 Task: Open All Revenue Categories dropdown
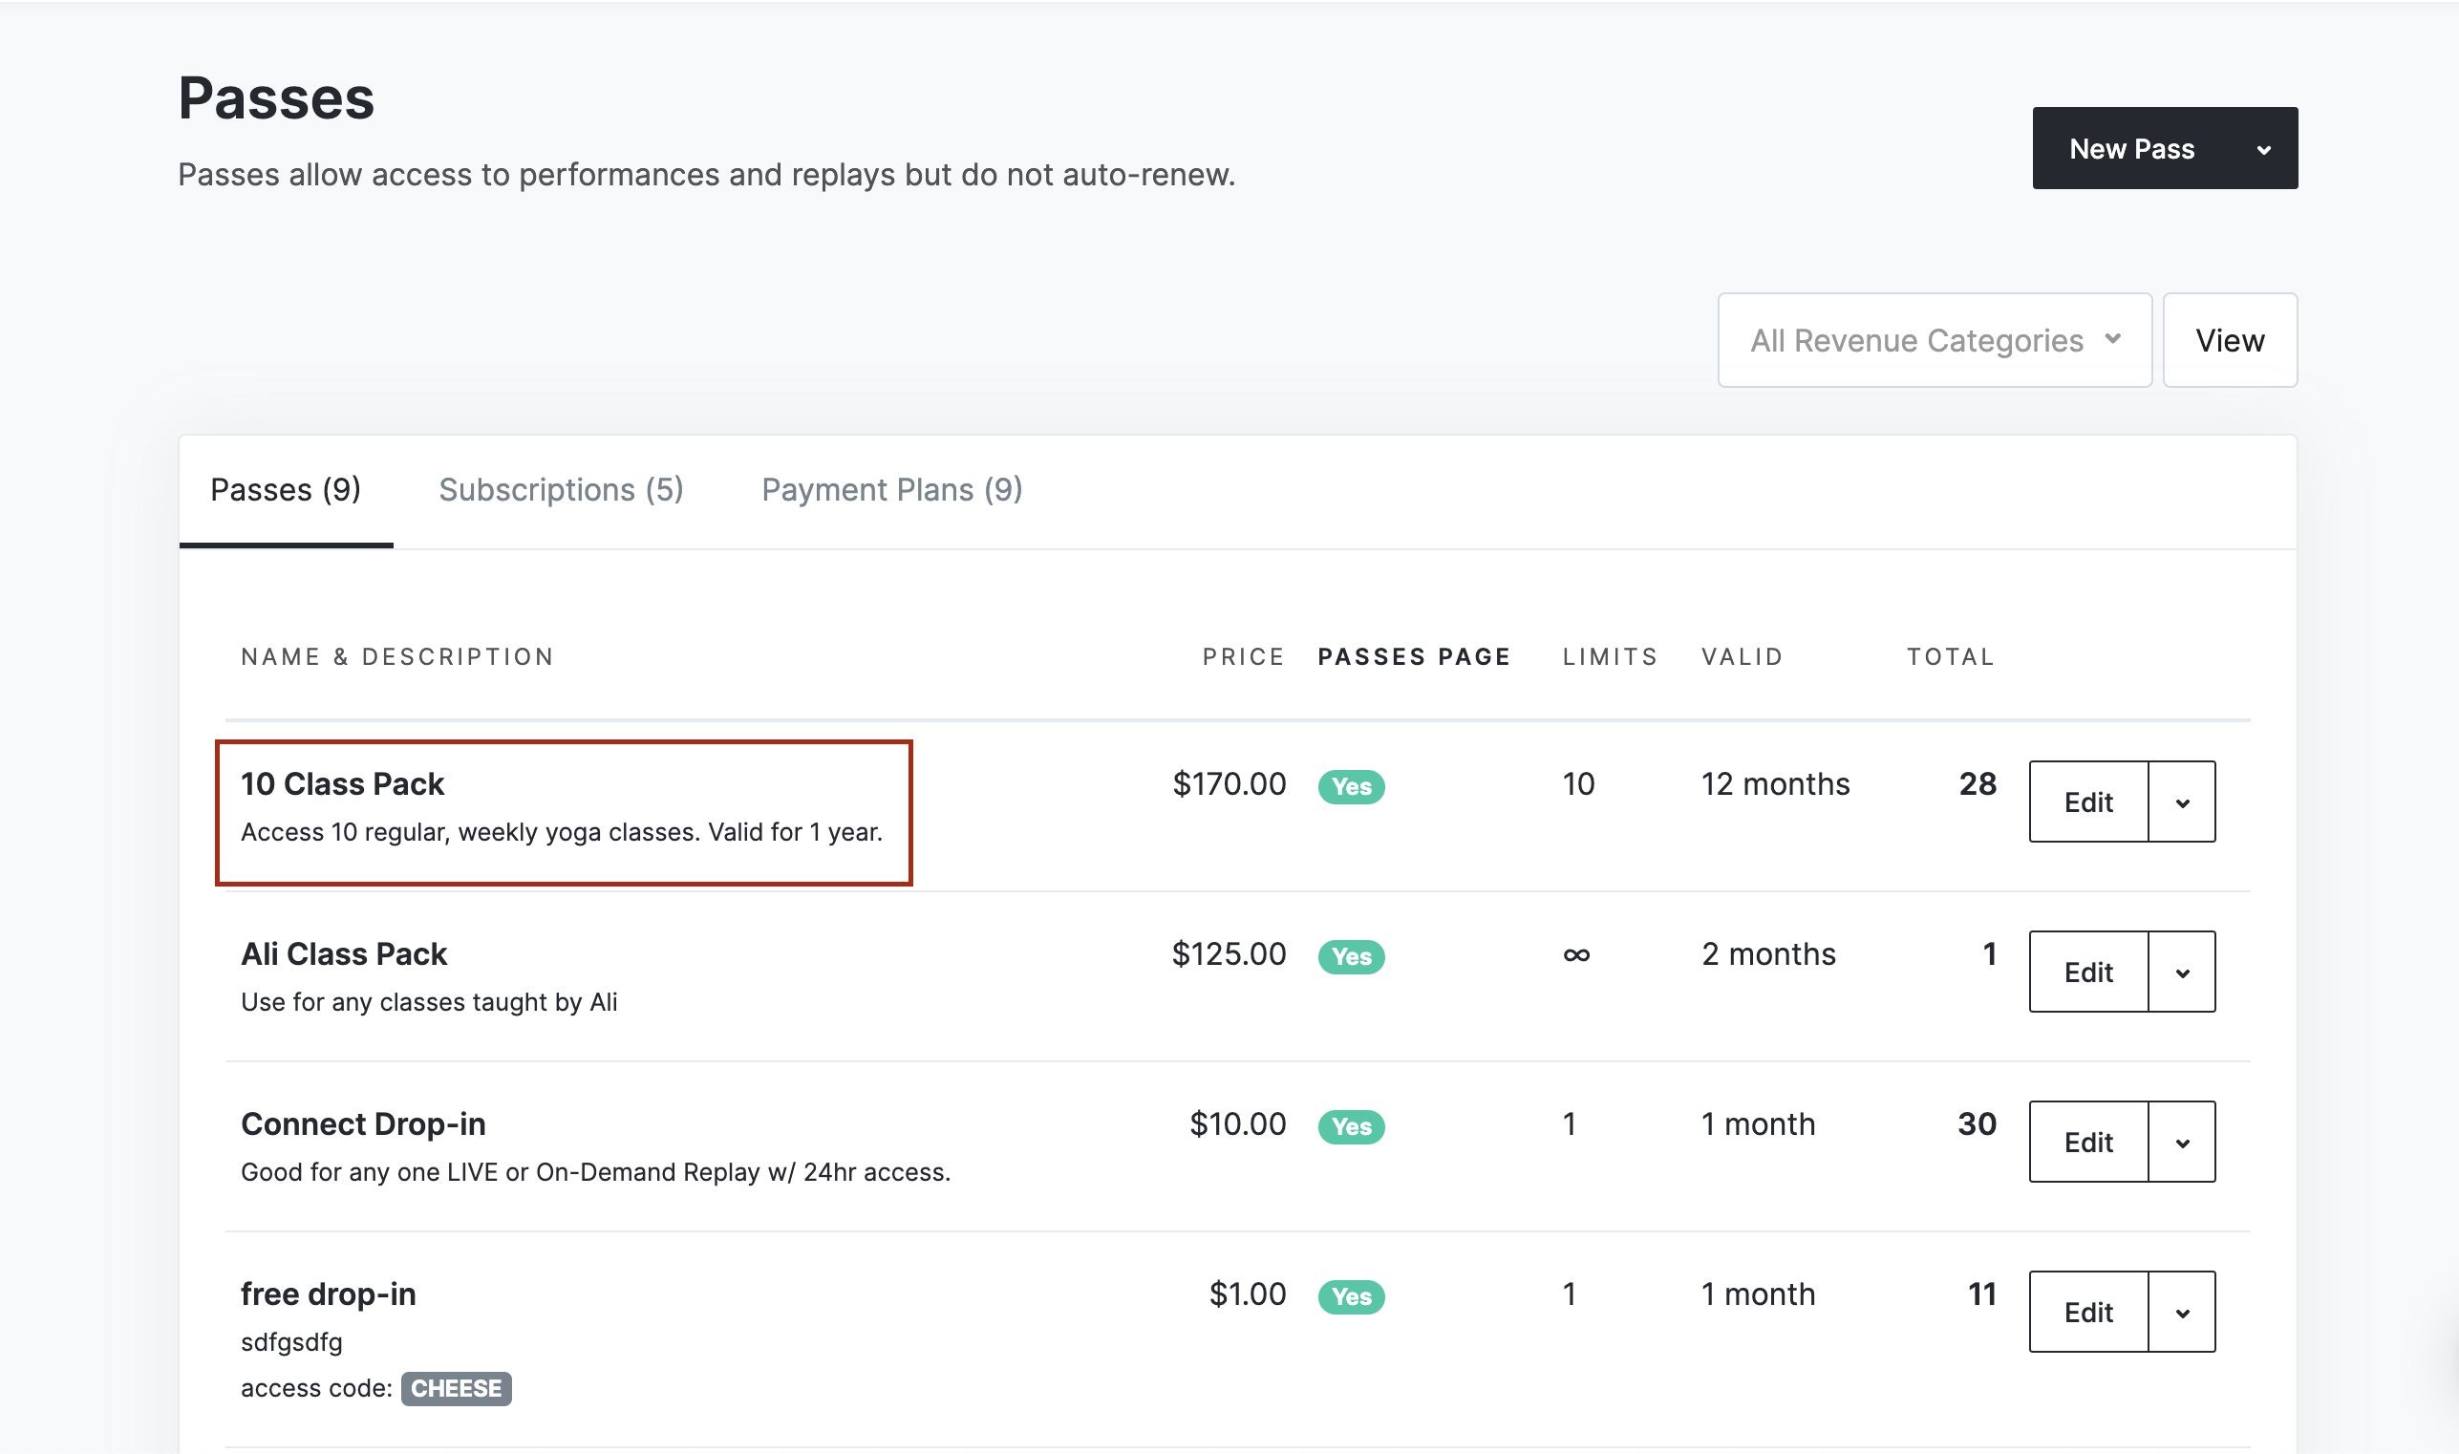click(x=1934, y=340)
